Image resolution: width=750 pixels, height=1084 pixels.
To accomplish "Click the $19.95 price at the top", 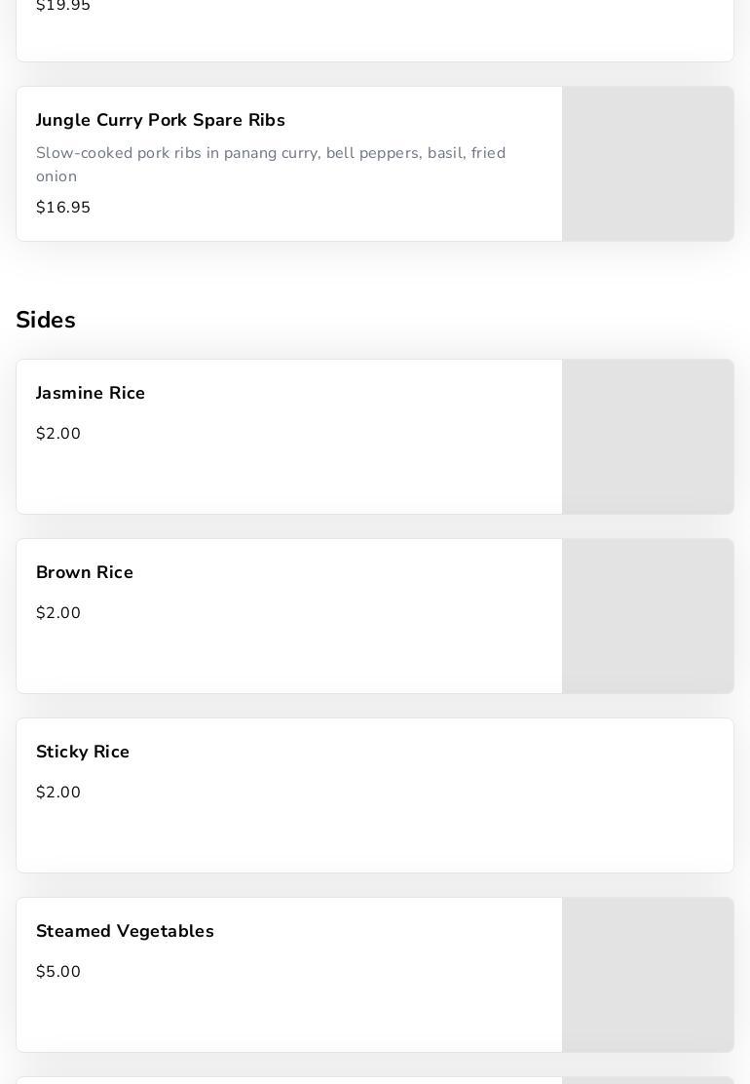I will pyautogui.click(x=63, y=7).
